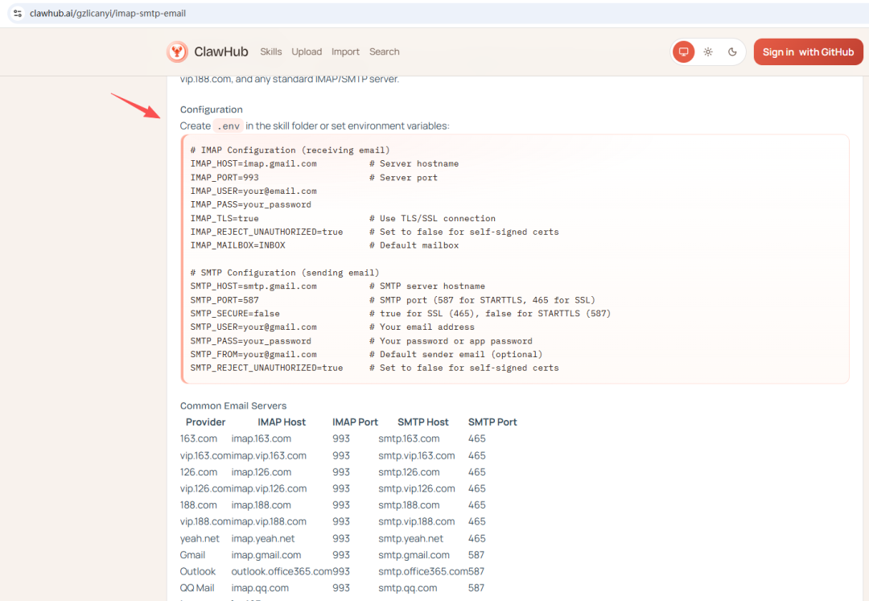The height and width of the screenshot is (601, 869).
Task: Click the IMAP_HOST=imap.gmail.com line in code block
Action: [253, 163]
